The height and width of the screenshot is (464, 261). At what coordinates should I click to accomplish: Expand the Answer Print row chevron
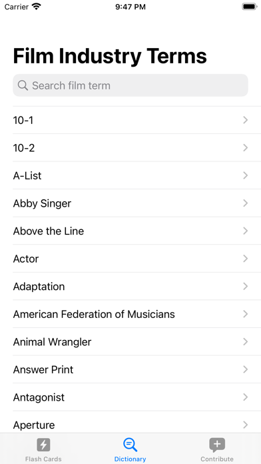pyautogui.click(x=245, y=369)
